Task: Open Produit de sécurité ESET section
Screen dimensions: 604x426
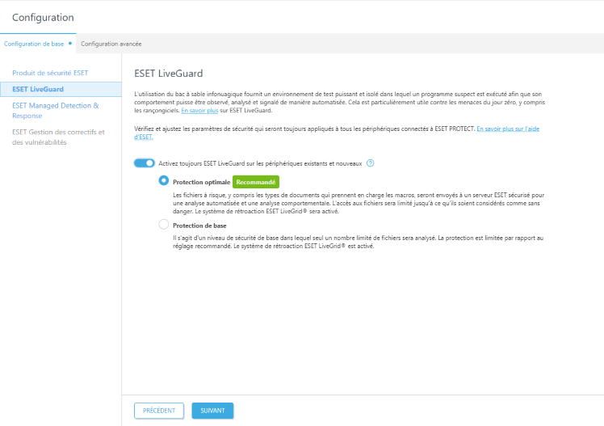Action: (50, 73)
